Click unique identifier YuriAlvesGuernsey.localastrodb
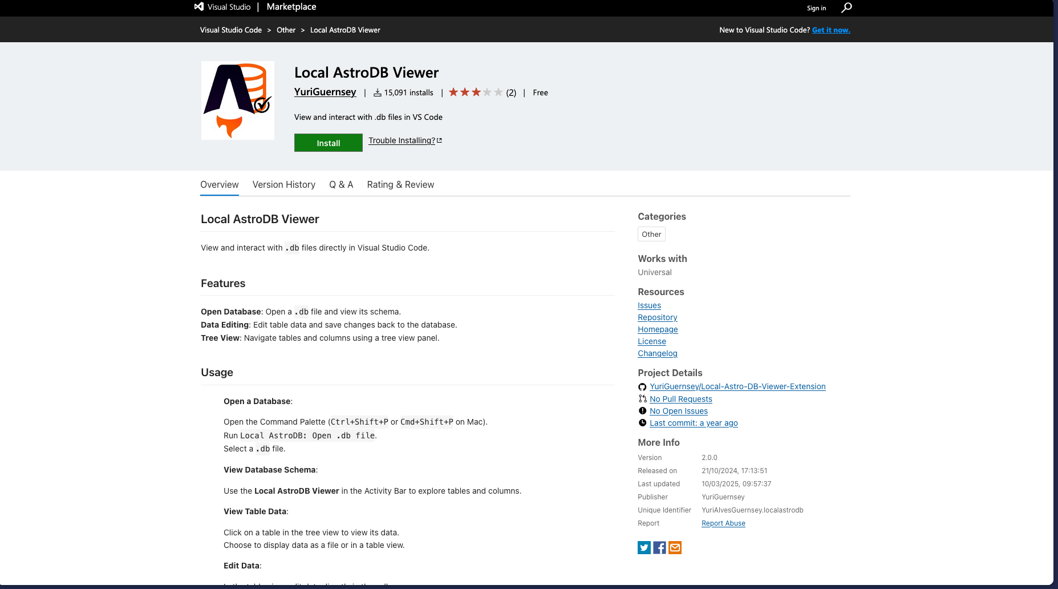 tap(752, 510)
